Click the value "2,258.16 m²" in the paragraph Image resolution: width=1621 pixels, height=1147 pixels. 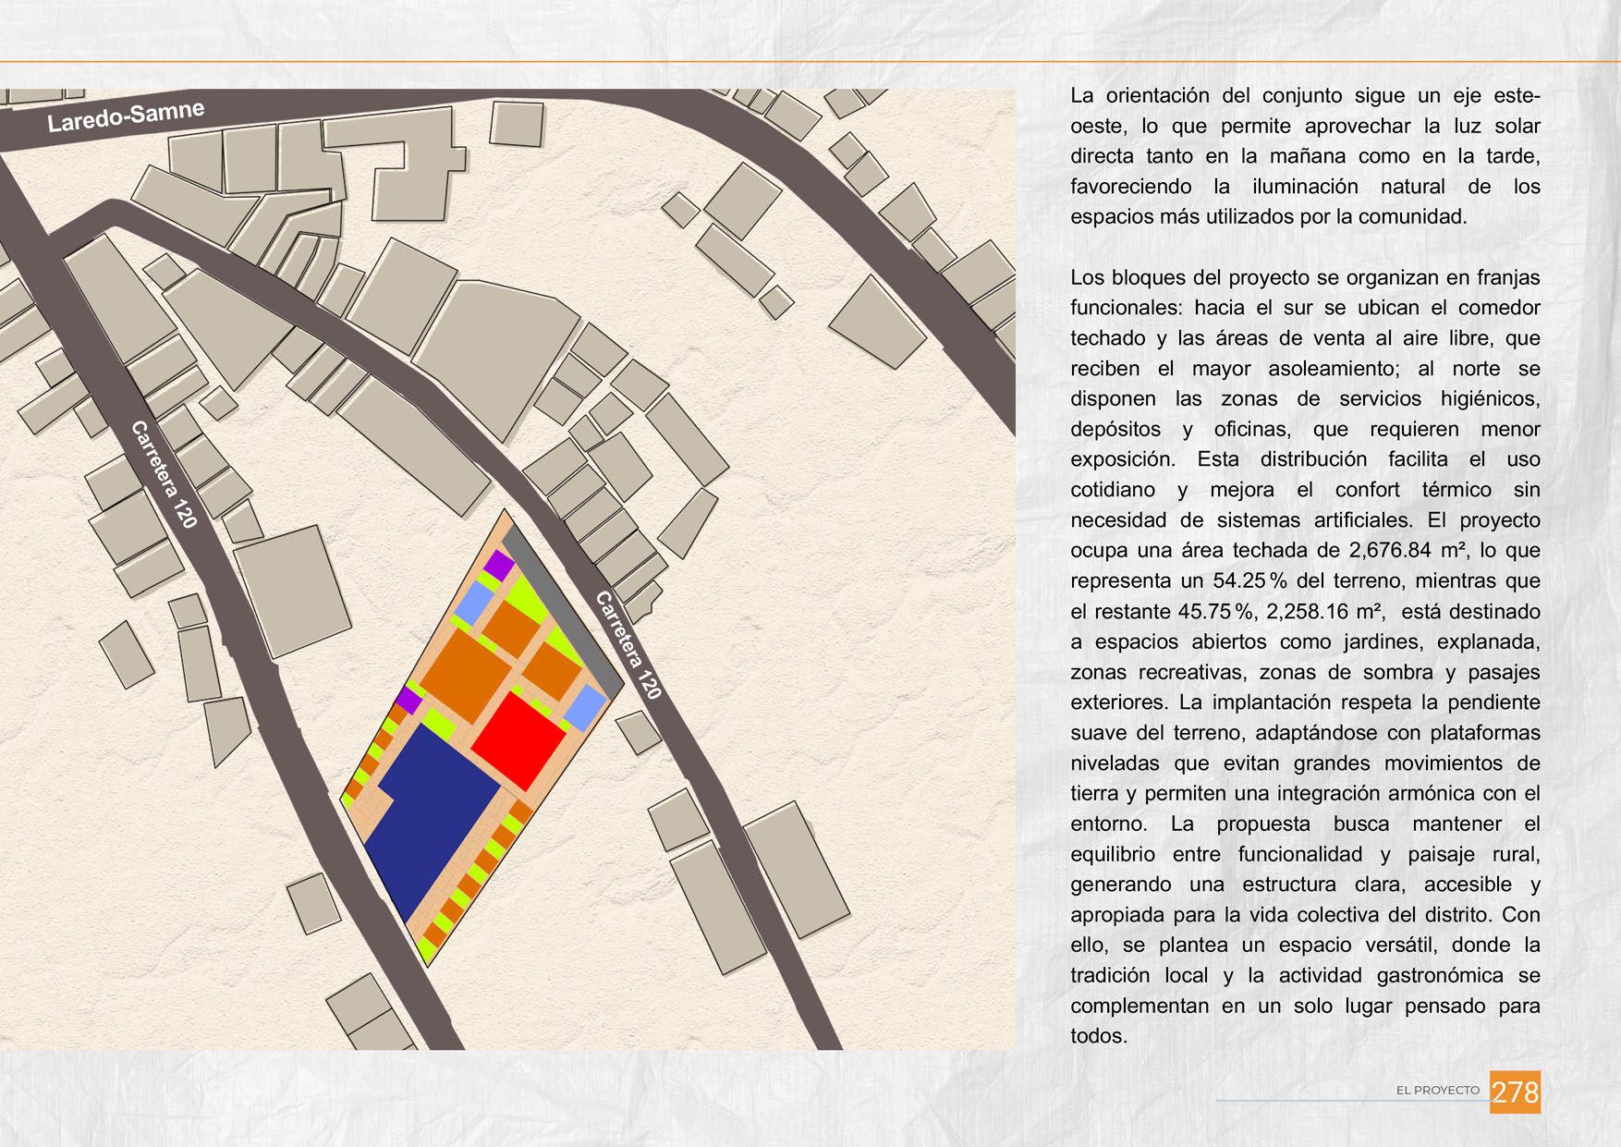click(1324, 612)
